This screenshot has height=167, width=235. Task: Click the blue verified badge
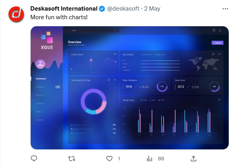click(102, 9)
